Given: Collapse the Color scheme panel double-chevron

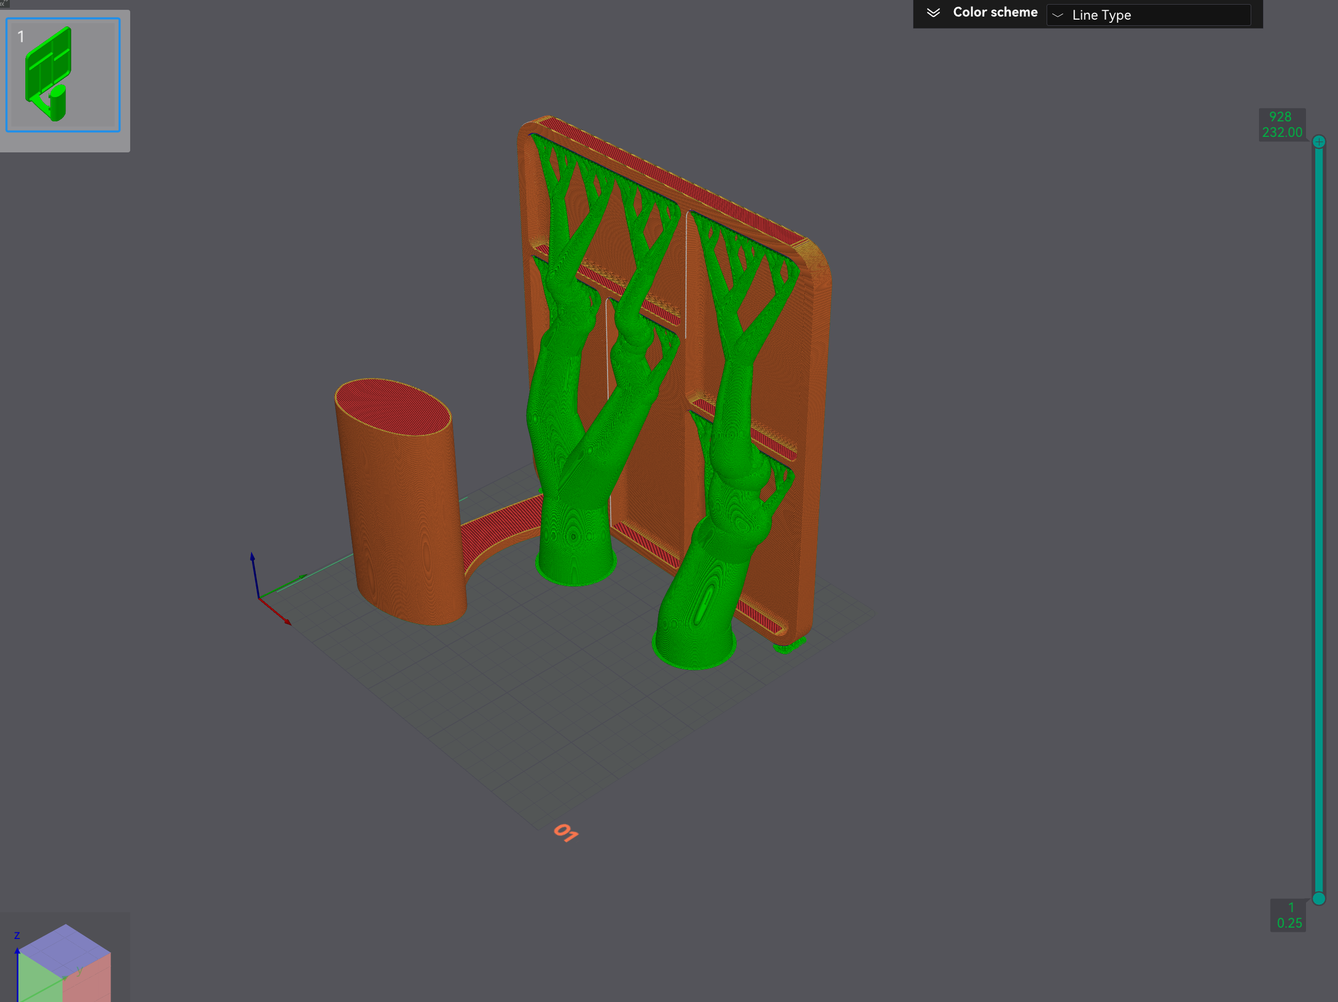Looking at the screenshot, I should pyautogui.click(x=934, y=13).
